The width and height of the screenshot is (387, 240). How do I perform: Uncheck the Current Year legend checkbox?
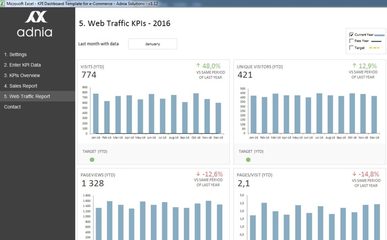351,35
